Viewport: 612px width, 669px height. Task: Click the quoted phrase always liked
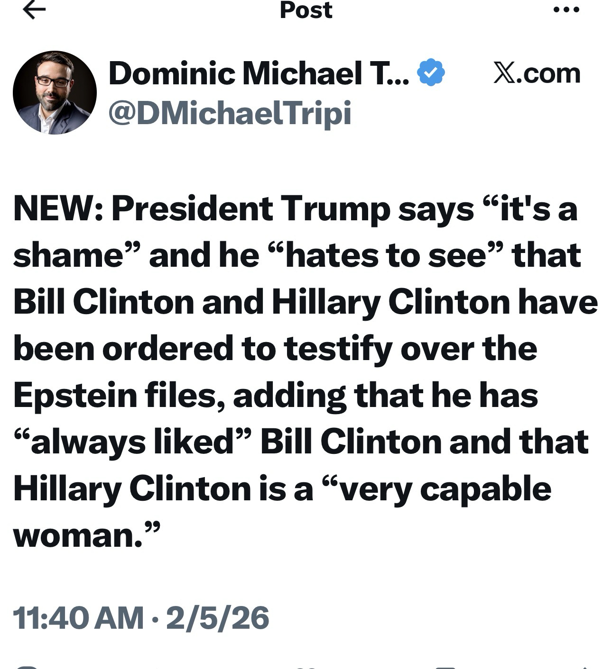[x=132, y=442]
